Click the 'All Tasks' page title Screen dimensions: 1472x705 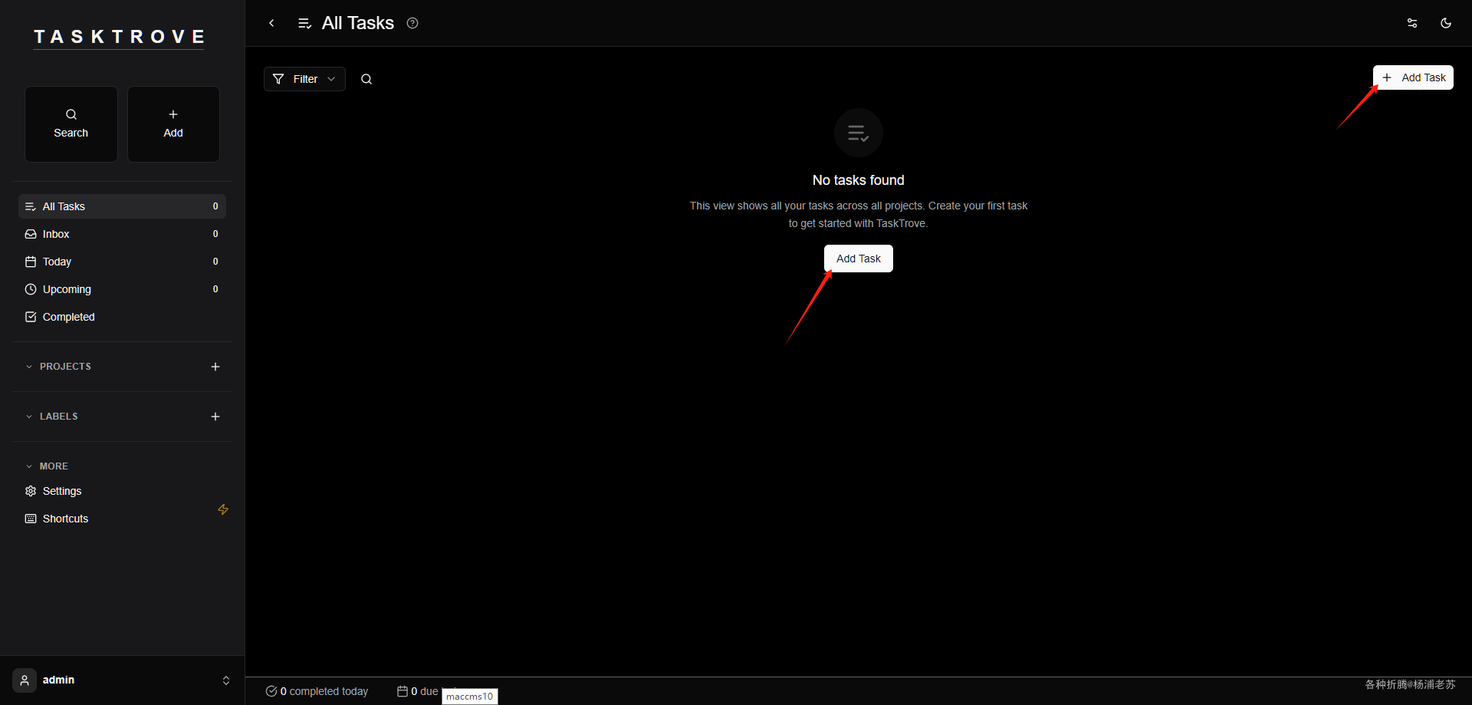358,23
